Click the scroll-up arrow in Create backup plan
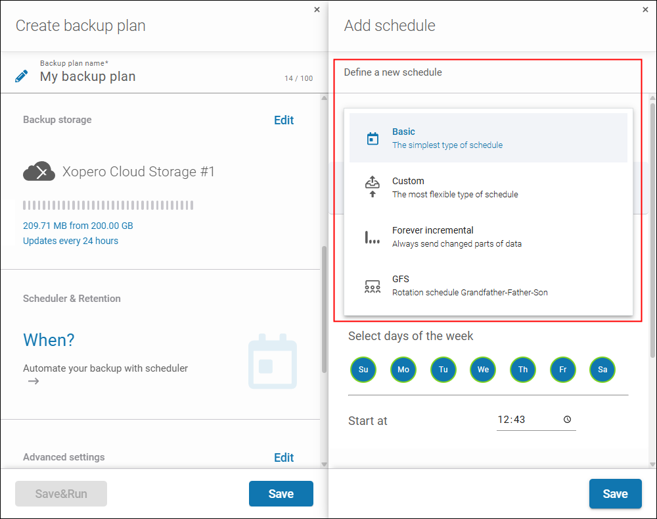657x519 pixels. (x=324, y=98)
